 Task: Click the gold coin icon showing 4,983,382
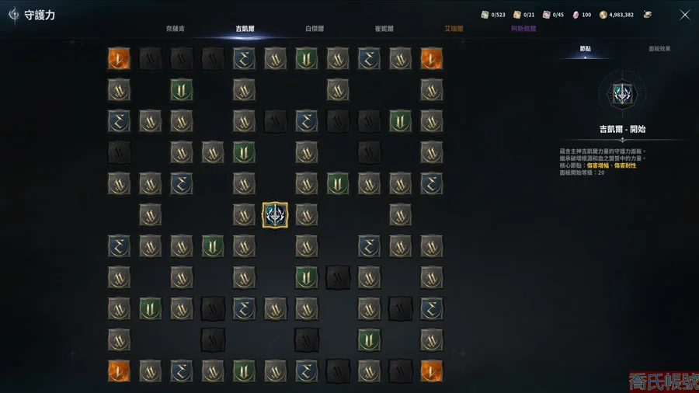click(603, 15)
